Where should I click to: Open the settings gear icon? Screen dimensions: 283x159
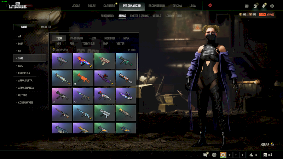click(272, 6)
